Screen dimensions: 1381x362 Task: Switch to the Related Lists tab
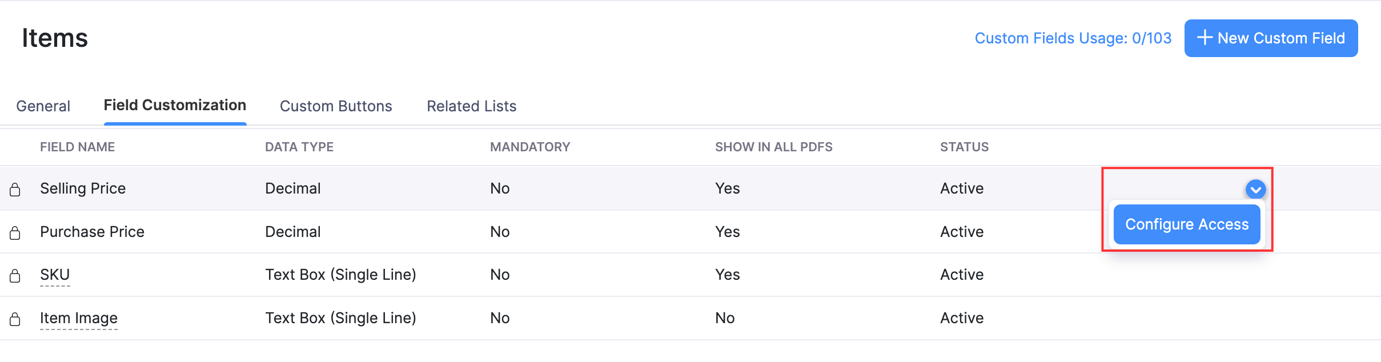click(471, 106)
